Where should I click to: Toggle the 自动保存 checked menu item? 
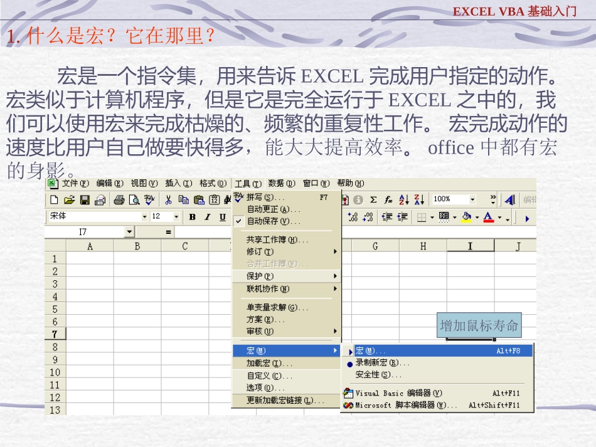[286, 221]
